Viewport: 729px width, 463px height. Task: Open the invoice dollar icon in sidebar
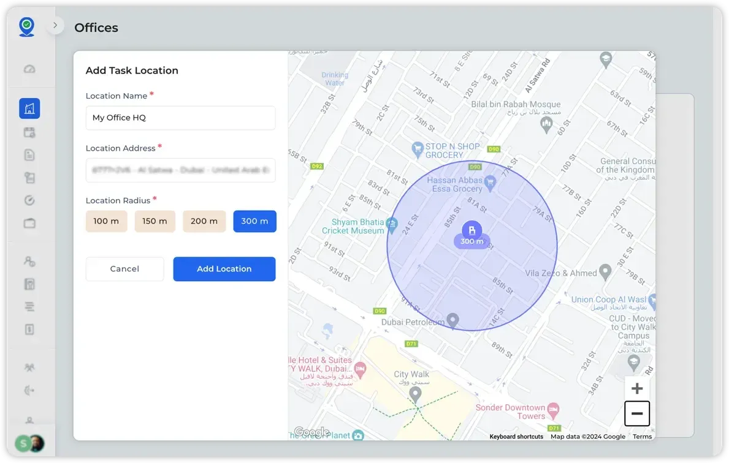point(29,329)
